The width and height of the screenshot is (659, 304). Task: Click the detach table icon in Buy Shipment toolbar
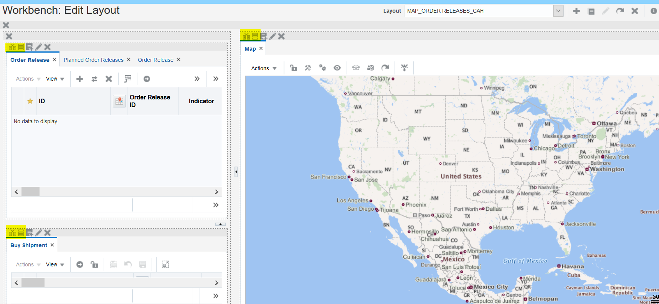coord(165,264)
